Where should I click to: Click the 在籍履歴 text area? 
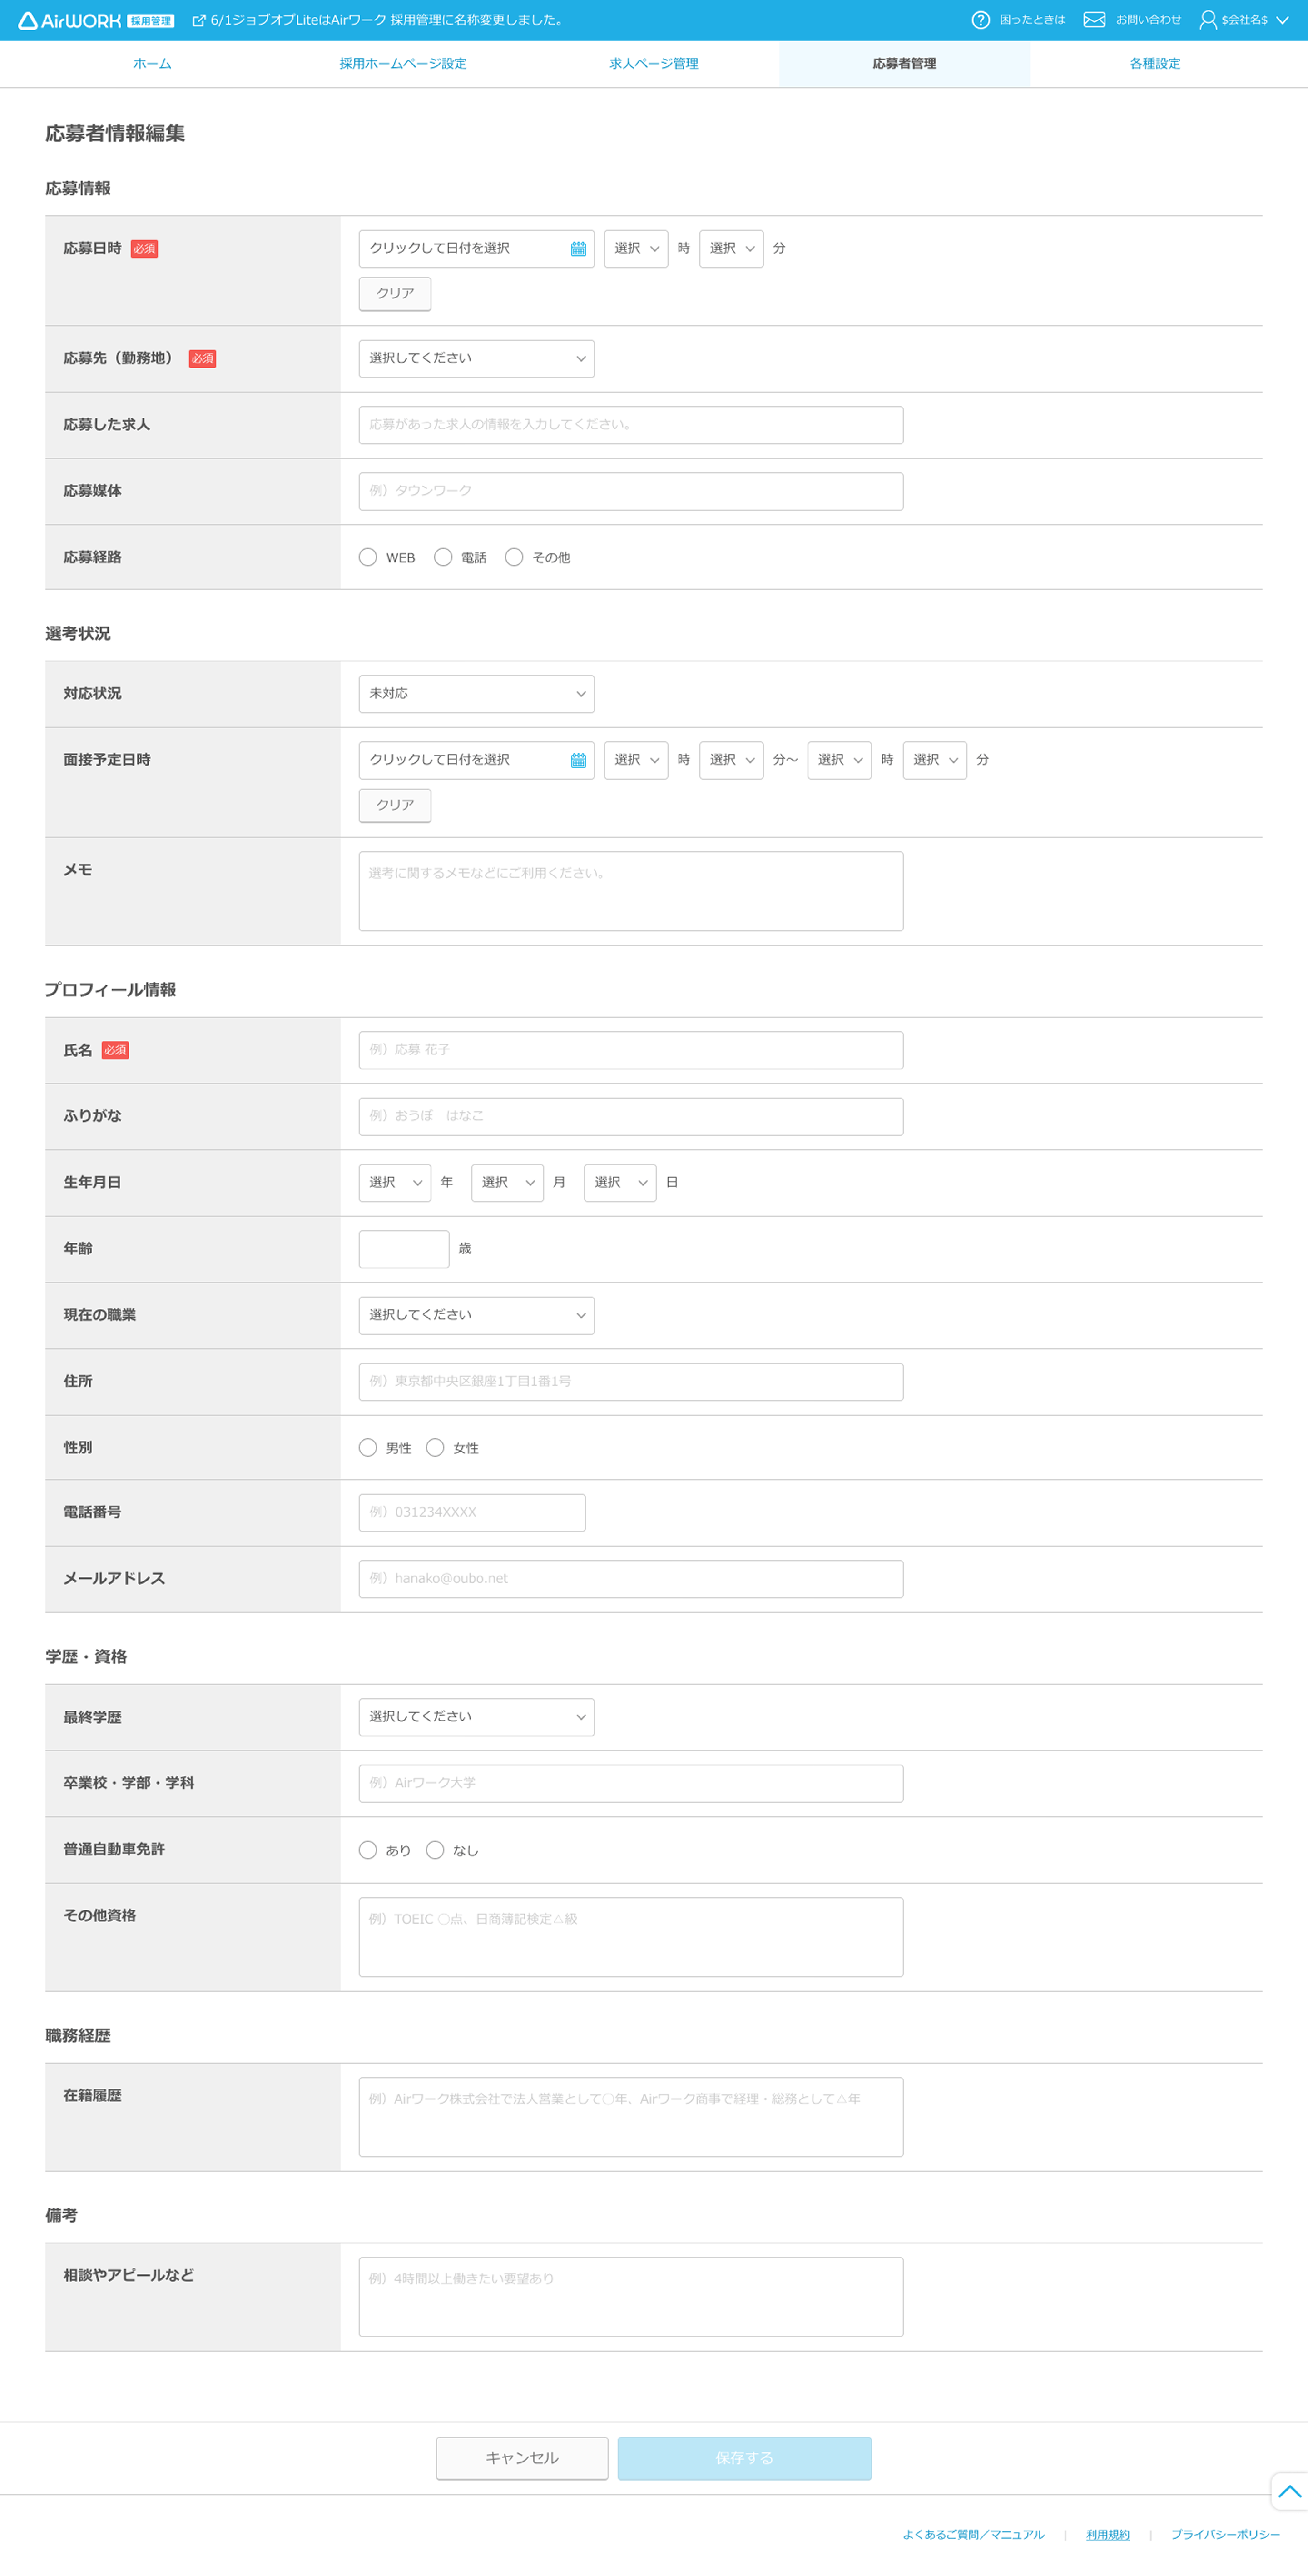[631, 2117]
